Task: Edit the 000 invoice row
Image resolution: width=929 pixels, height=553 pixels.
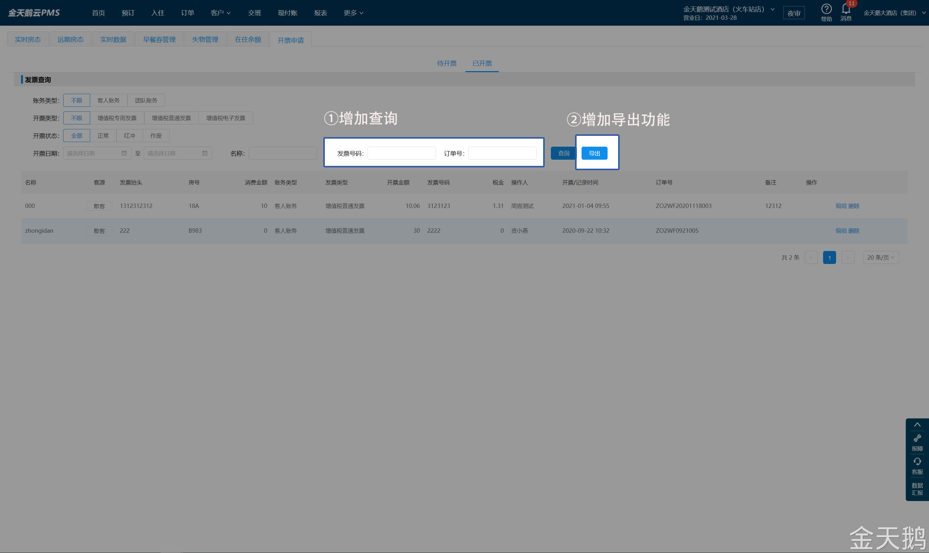Action: point(841,206)
